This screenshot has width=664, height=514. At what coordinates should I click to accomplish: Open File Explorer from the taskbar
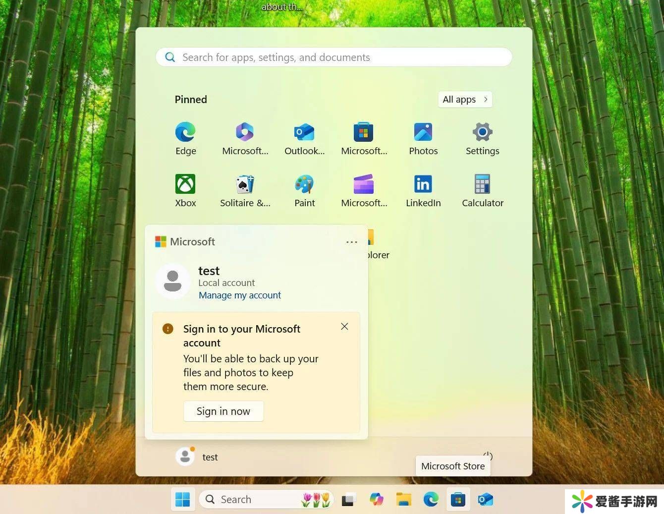[x=404, y=500]
